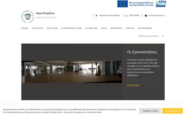Click the Κέντρο Ειδικών Παιδιών subtitle
186x116 pixels.
pos(46,18)
